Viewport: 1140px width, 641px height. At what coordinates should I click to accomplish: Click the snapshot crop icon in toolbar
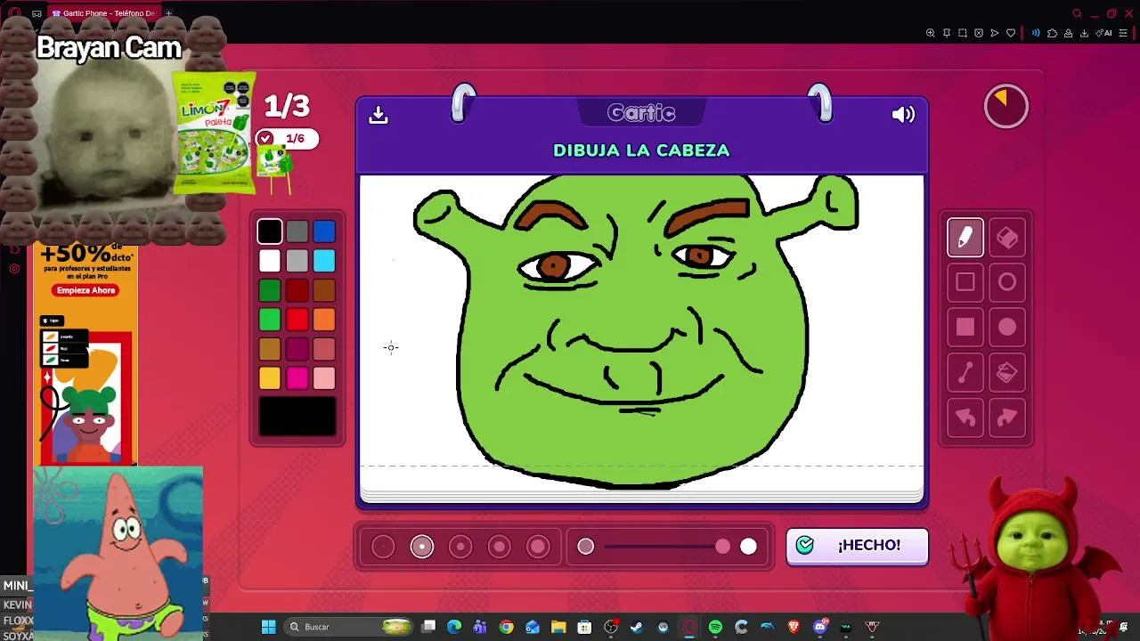click(x=963, y=33)
